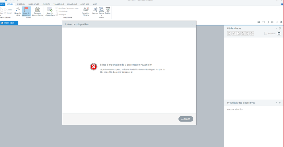Viewport: 284px width, 147px height.
Task: Move trigger down with the arrow
Action: click(252, 34)
